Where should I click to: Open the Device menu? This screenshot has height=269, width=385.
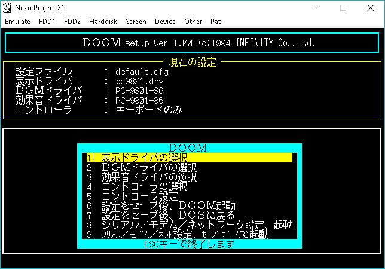[x=165, y=22]
